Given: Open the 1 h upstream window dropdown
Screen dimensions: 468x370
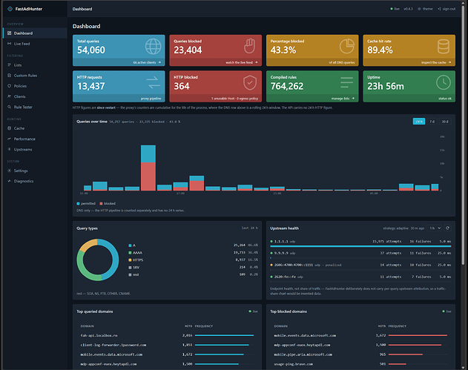Looking at the screenshot, I should 434,228.
